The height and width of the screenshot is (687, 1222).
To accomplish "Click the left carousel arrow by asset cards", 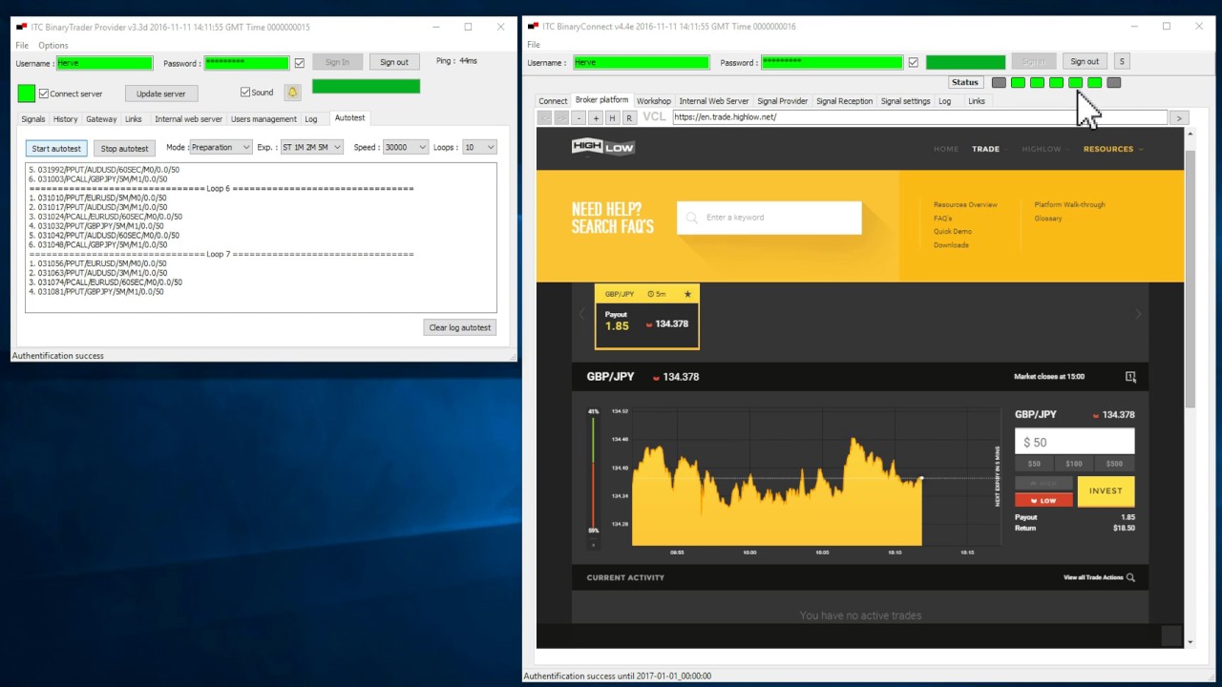I will pyautogui.click(x=582, y=314).
